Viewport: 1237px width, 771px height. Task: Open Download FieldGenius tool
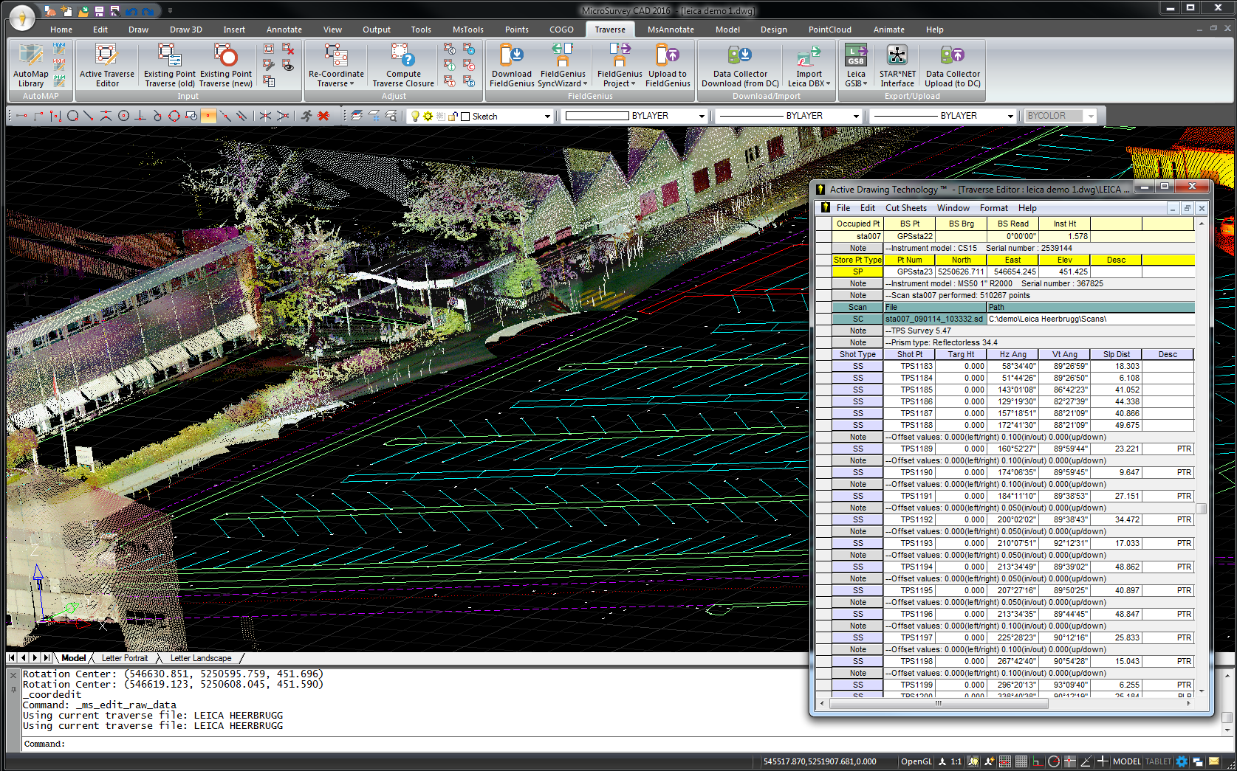[x=512, y=65]
